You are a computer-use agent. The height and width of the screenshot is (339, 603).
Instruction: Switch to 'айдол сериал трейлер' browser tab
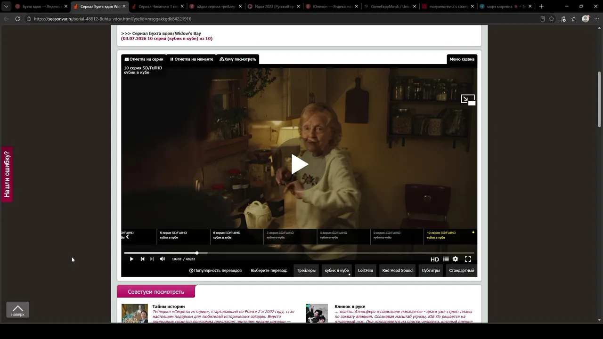point(216,7)
